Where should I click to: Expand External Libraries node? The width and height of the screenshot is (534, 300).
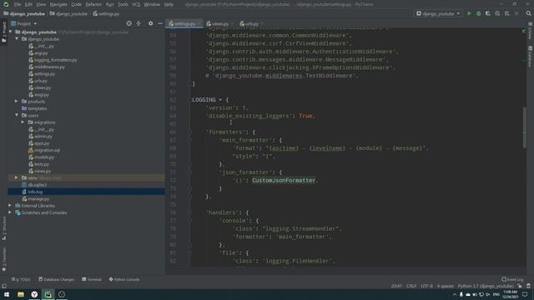[10, 206]
